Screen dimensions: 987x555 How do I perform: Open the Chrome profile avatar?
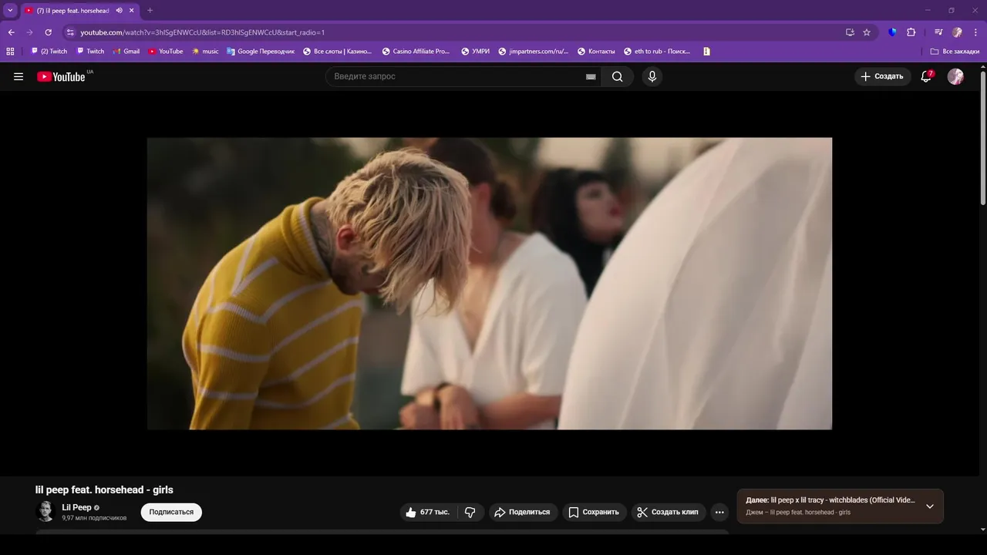click(x=957, y=32)
